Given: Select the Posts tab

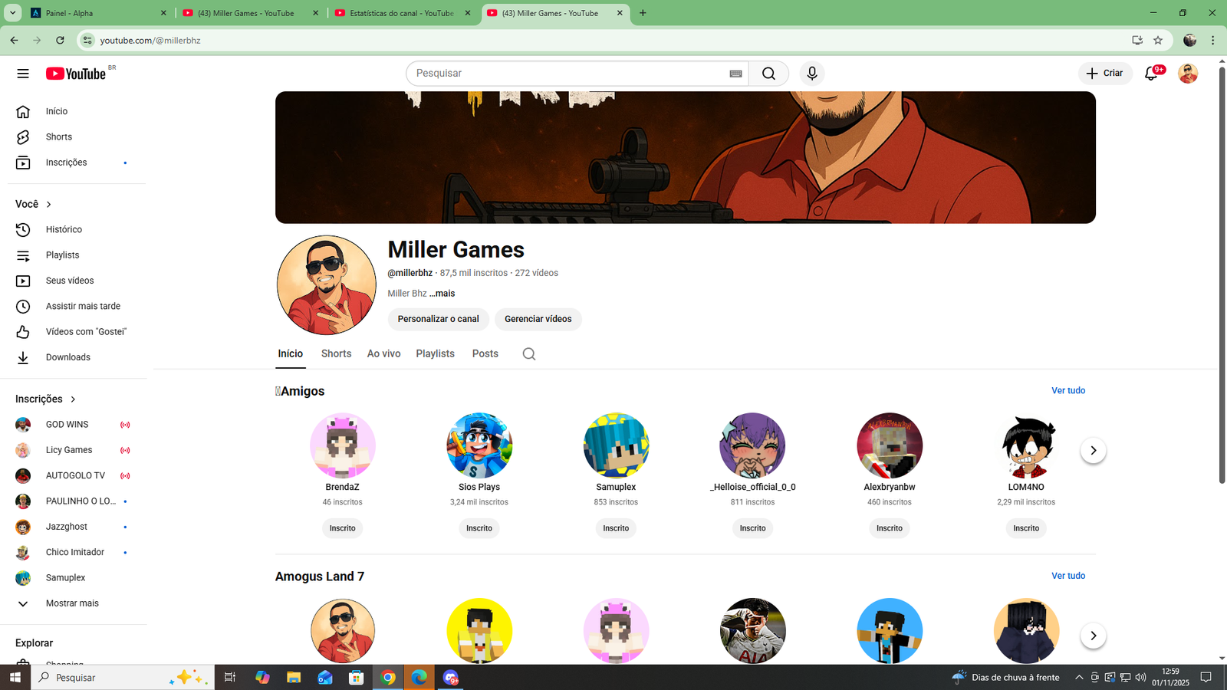Looking at the screenshot, I should (x=485, y=353).
